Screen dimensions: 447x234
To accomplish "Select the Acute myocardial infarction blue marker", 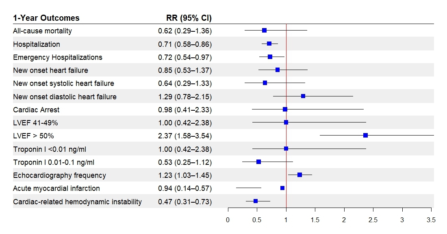I will [282, 188].
